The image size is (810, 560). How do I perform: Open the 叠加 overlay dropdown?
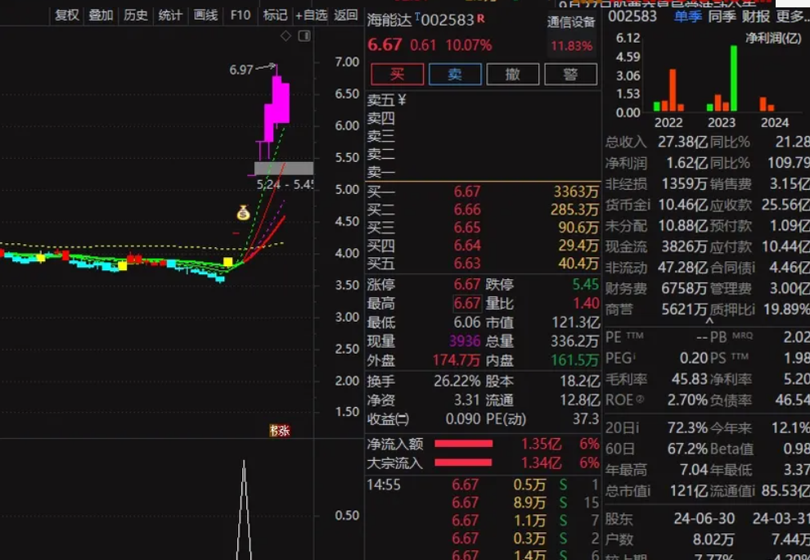(x=101, y=15)
